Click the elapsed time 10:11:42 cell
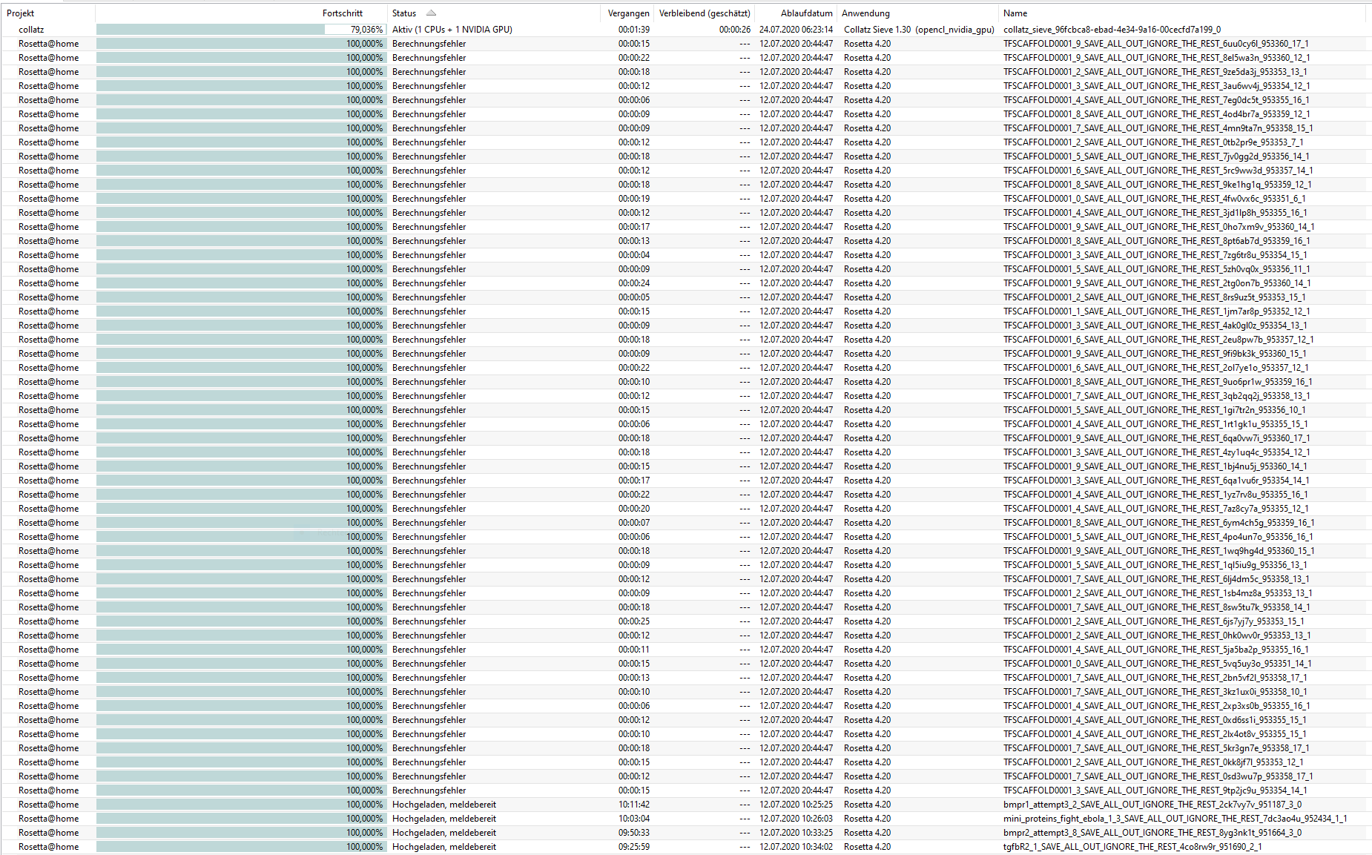Screen dimensions: 1372x855 (x=633, y=805)
